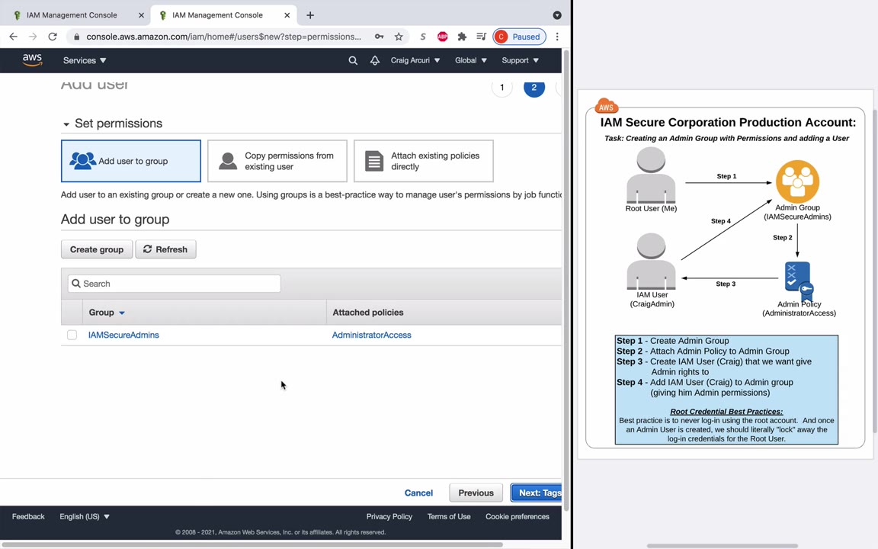Sort by the Group column header
The image size is (878, 549).
pyautogui.click(x=107, y=313)
